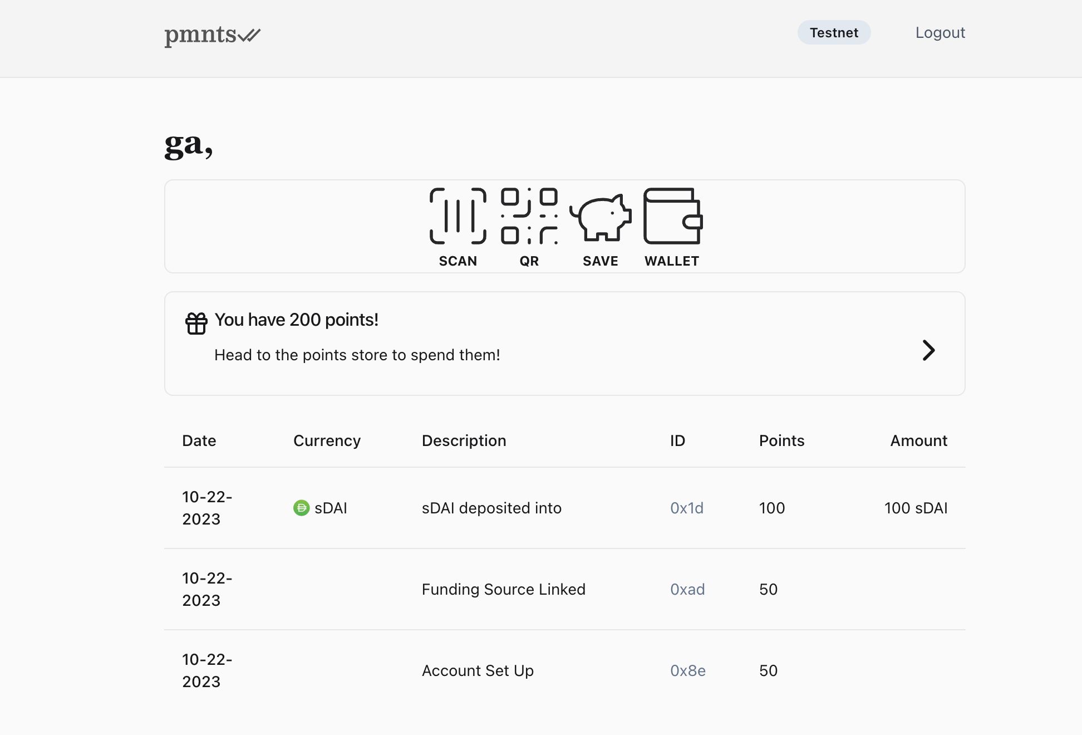Open transaction ID 0xad
Image resolution: width=1082 pixels, height=735 pixels.
687,589
